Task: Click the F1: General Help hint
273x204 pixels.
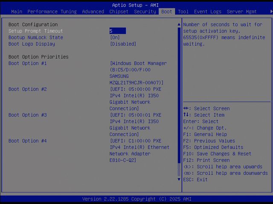Action: pos(205,134)
